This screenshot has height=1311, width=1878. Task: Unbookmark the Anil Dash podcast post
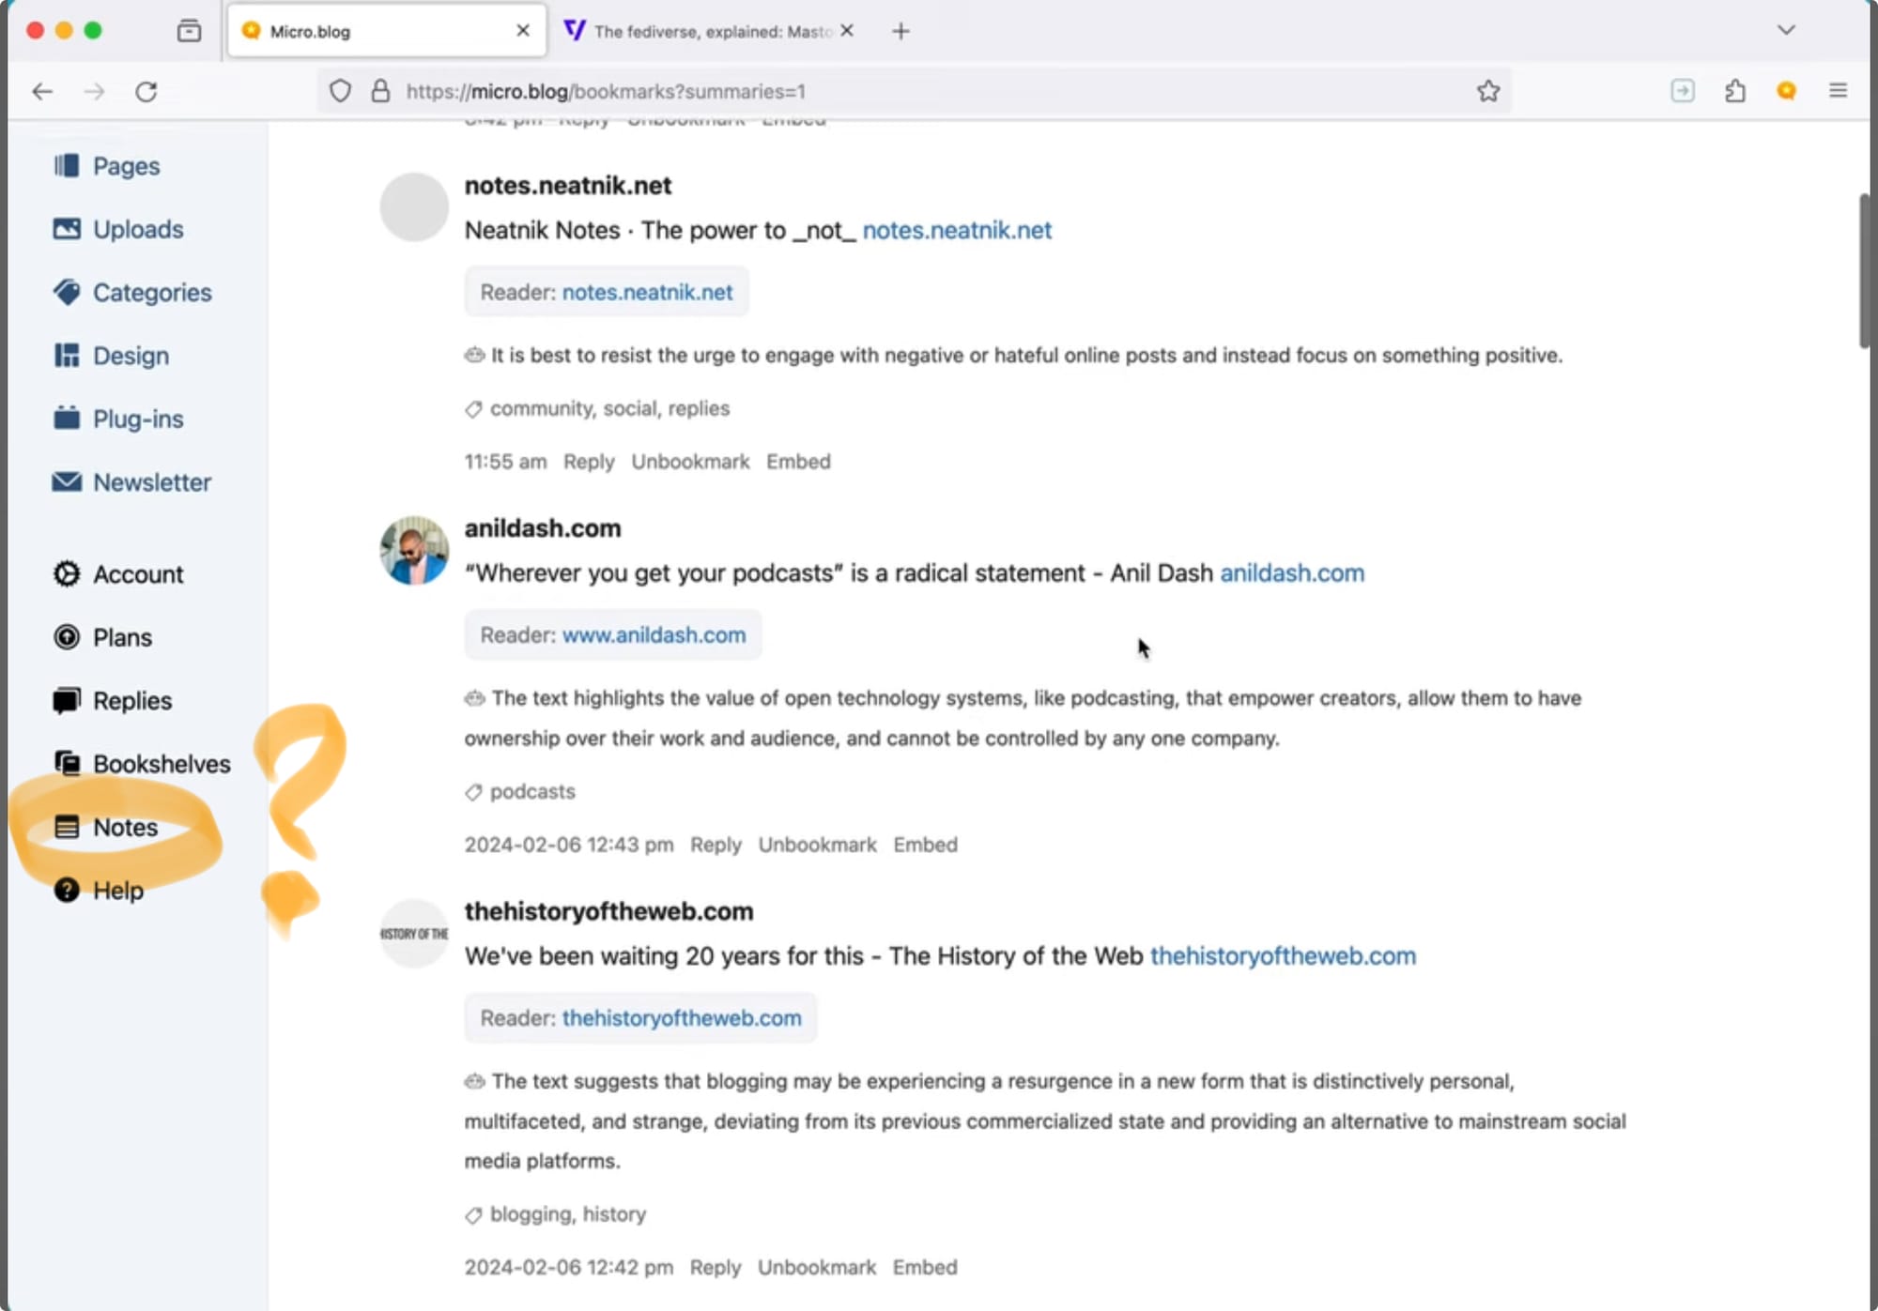click(x=817, y=844)
